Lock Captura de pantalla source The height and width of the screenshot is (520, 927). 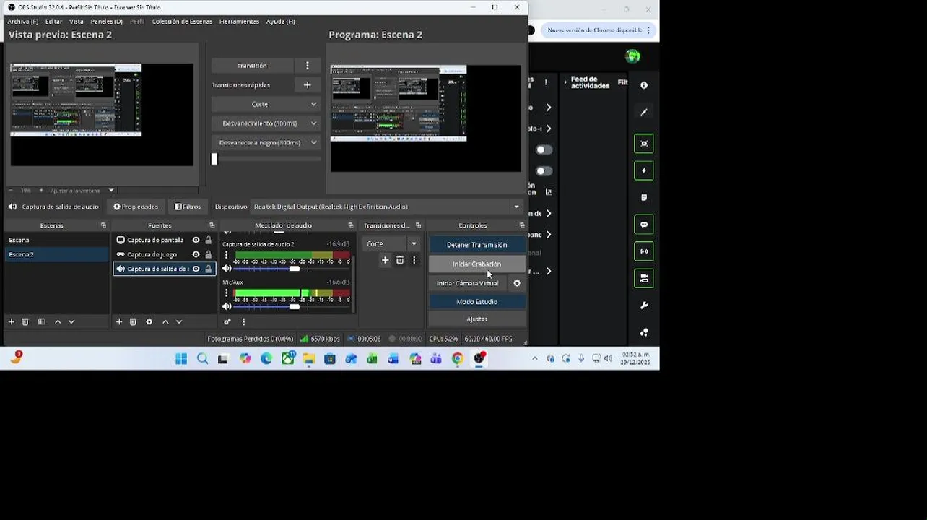[x=209, y=240]
